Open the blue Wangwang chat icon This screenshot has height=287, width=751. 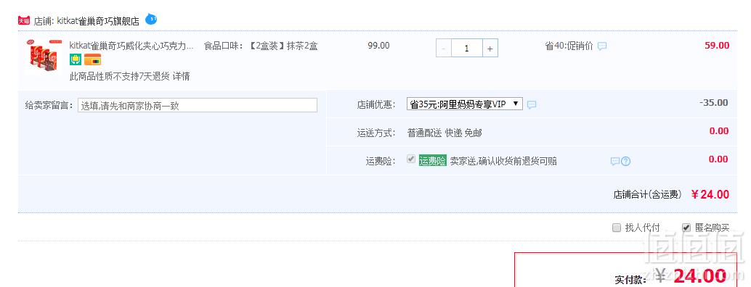point(151,20)
